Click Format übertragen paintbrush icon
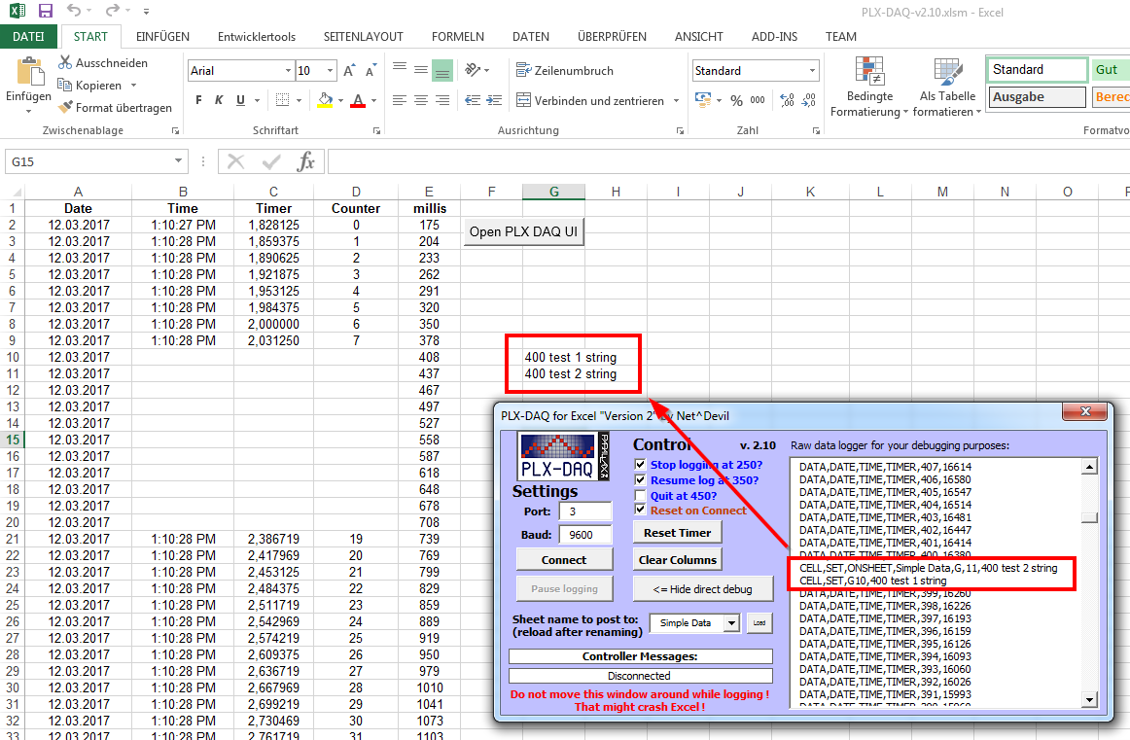The width and height of the screenshot is (1130, 740). (65, 107)
